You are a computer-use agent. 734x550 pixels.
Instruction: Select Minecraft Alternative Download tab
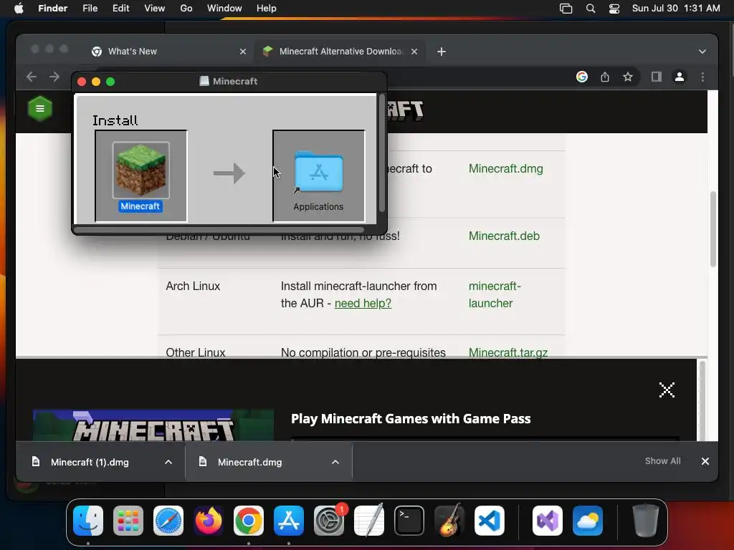click(340, 52)
